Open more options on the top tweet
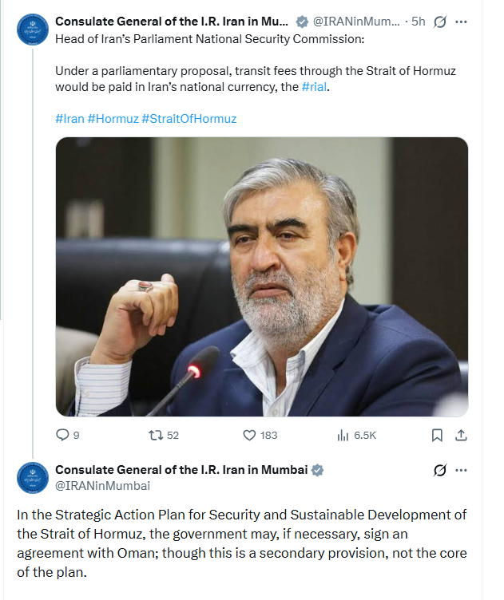504x600 pixels. click(x=461, y=22)
